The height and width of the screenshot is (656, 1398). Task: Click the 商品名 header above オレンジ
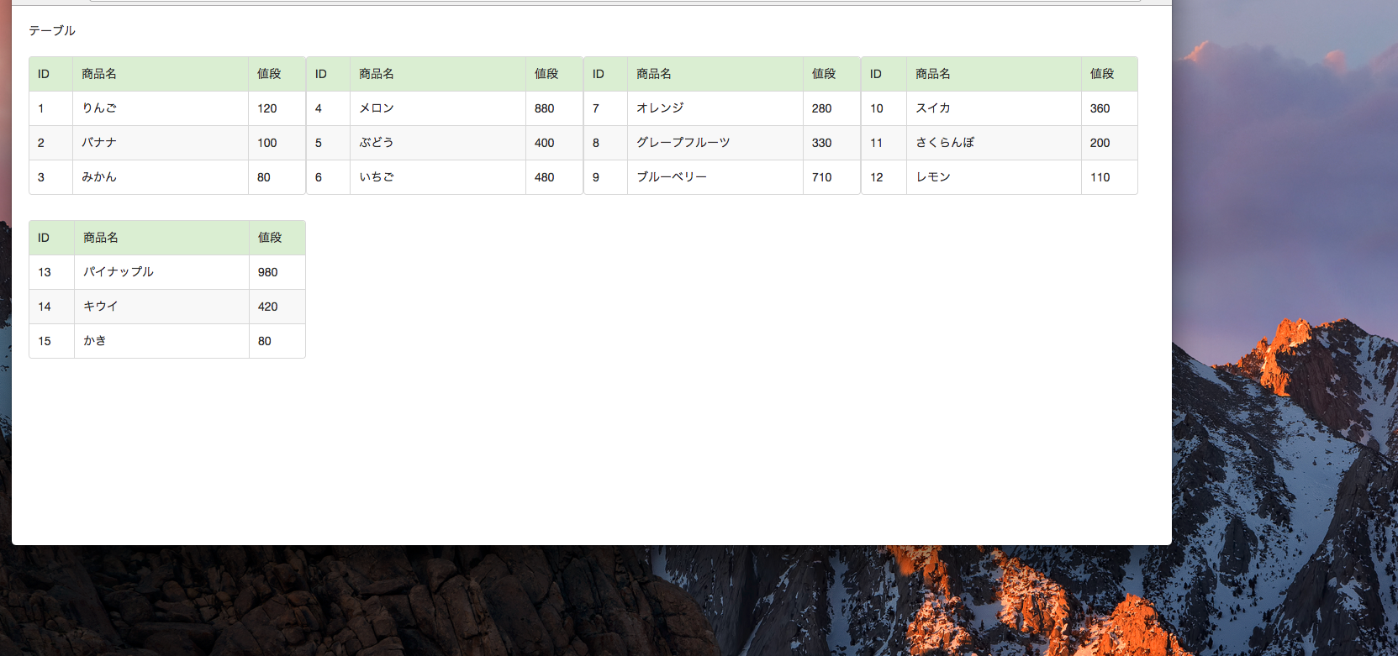click(x=715, y=74)
